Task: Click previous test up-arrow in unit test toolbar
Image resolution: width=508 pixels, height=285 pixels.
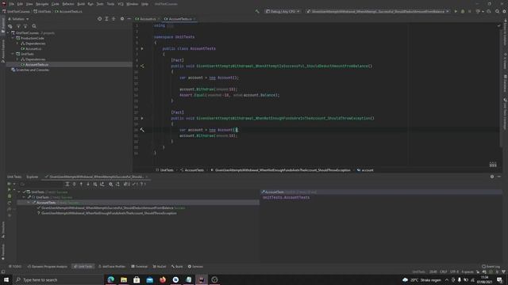Action: 81,184
